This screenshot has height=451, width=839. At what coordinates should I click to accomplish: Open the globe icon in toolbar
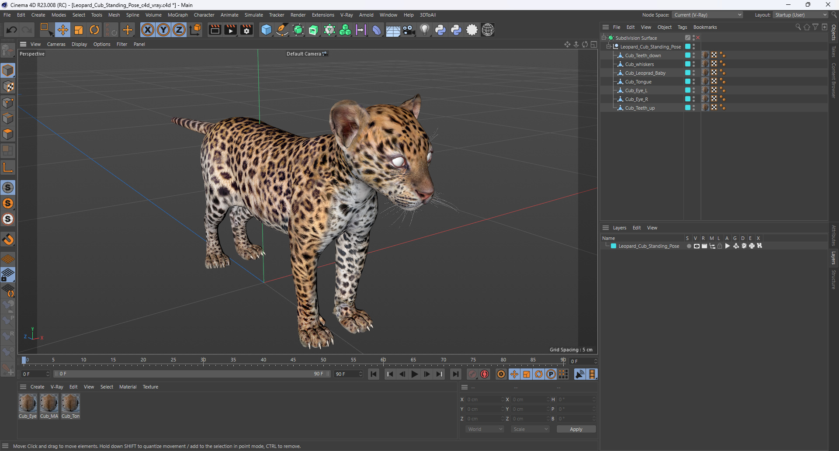point(488,30)
